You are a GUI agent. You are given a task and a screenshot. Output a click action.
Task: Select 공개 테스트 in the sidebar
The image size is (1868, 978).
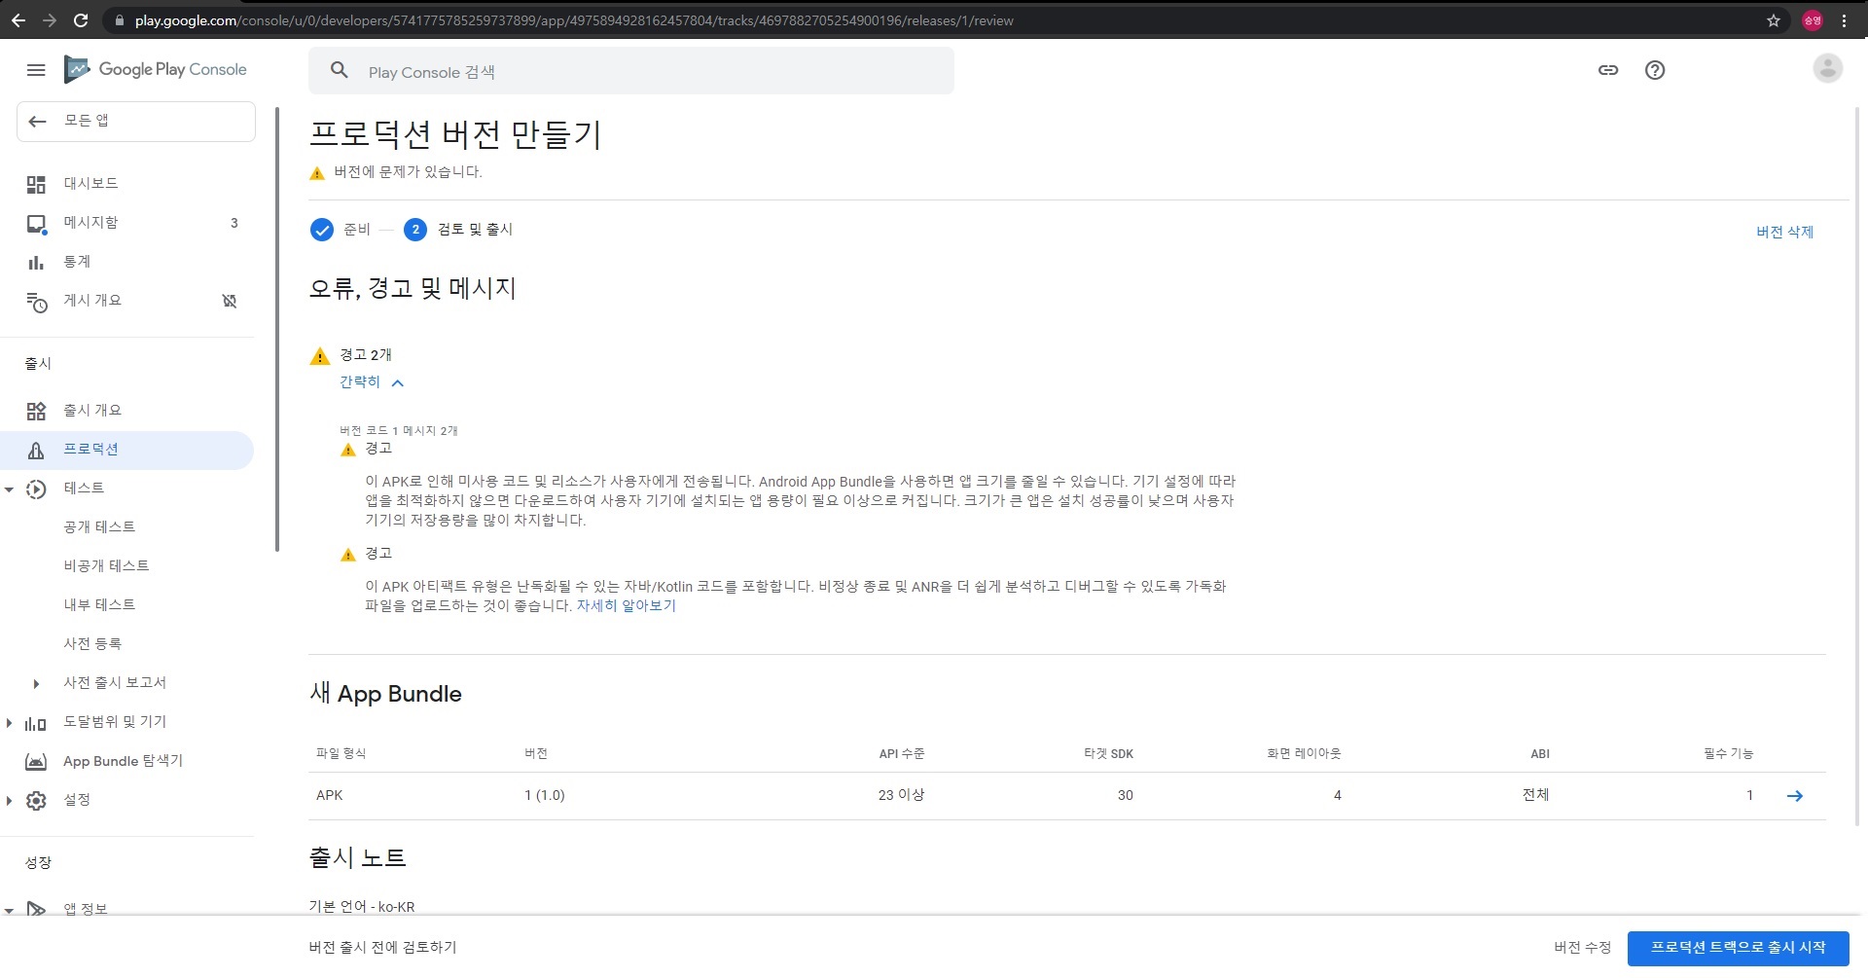coord(99,527)
